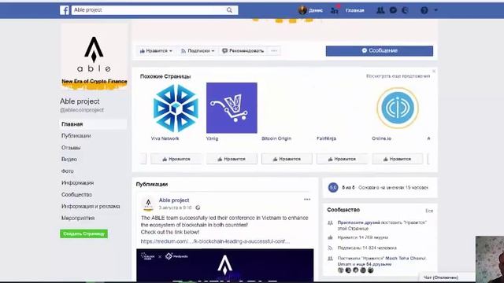504x283 pixels.
Task: Click the friends avatars row in Сообщество
Action: click(x=355, y=270)
